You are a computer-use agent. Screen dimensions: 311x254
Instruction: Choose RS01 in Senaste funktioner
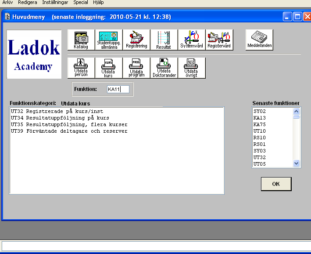click(259, 144)
